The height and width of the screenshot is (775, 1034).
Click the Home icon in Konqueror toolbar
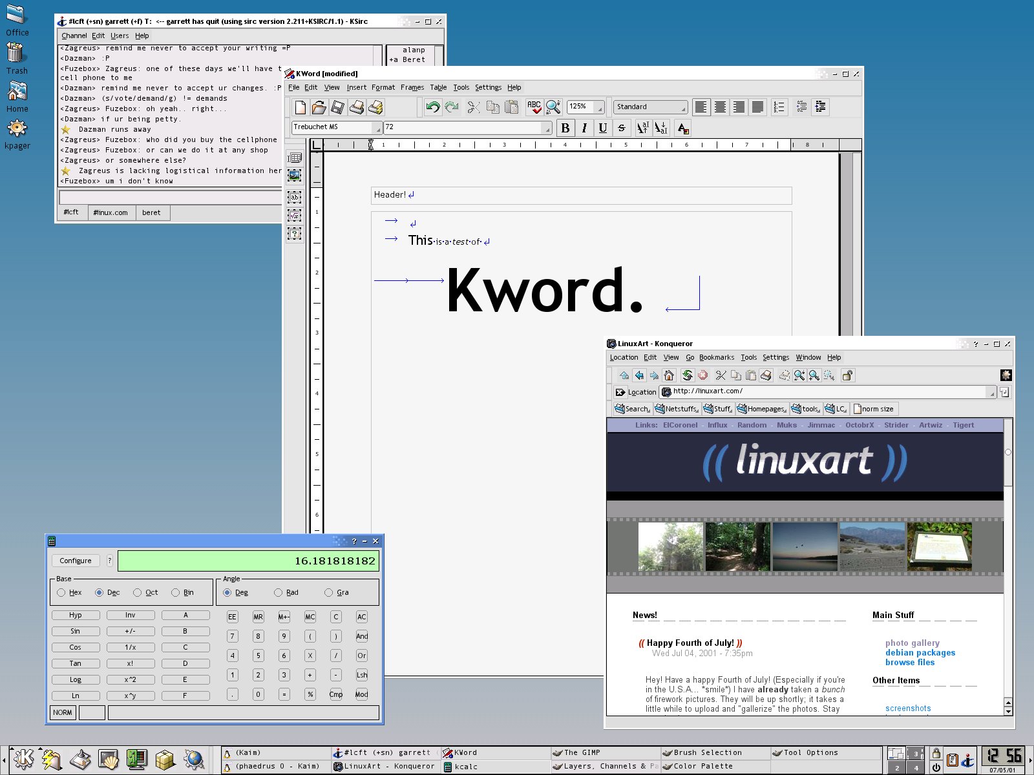(669, 375)
